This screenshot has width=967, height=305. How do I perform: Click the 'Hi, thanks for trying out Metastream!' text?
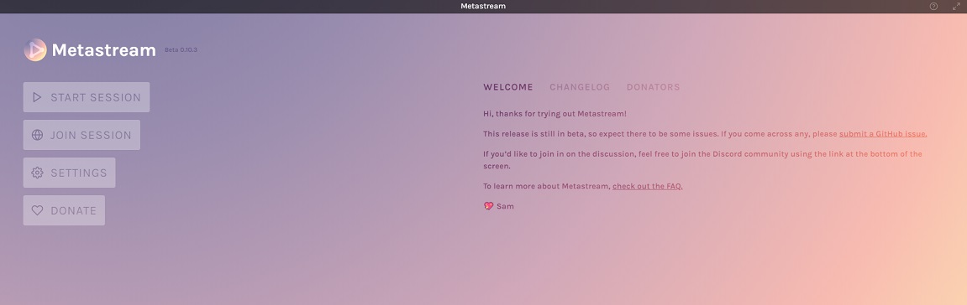pyautogui.click(x=555, y=114)
